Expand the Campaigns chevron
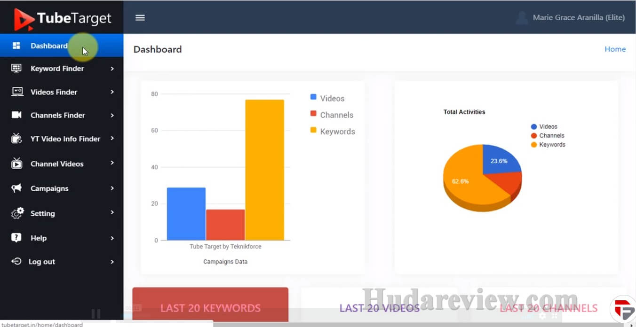The image size is (636, 327). click(x=112, y=188)
